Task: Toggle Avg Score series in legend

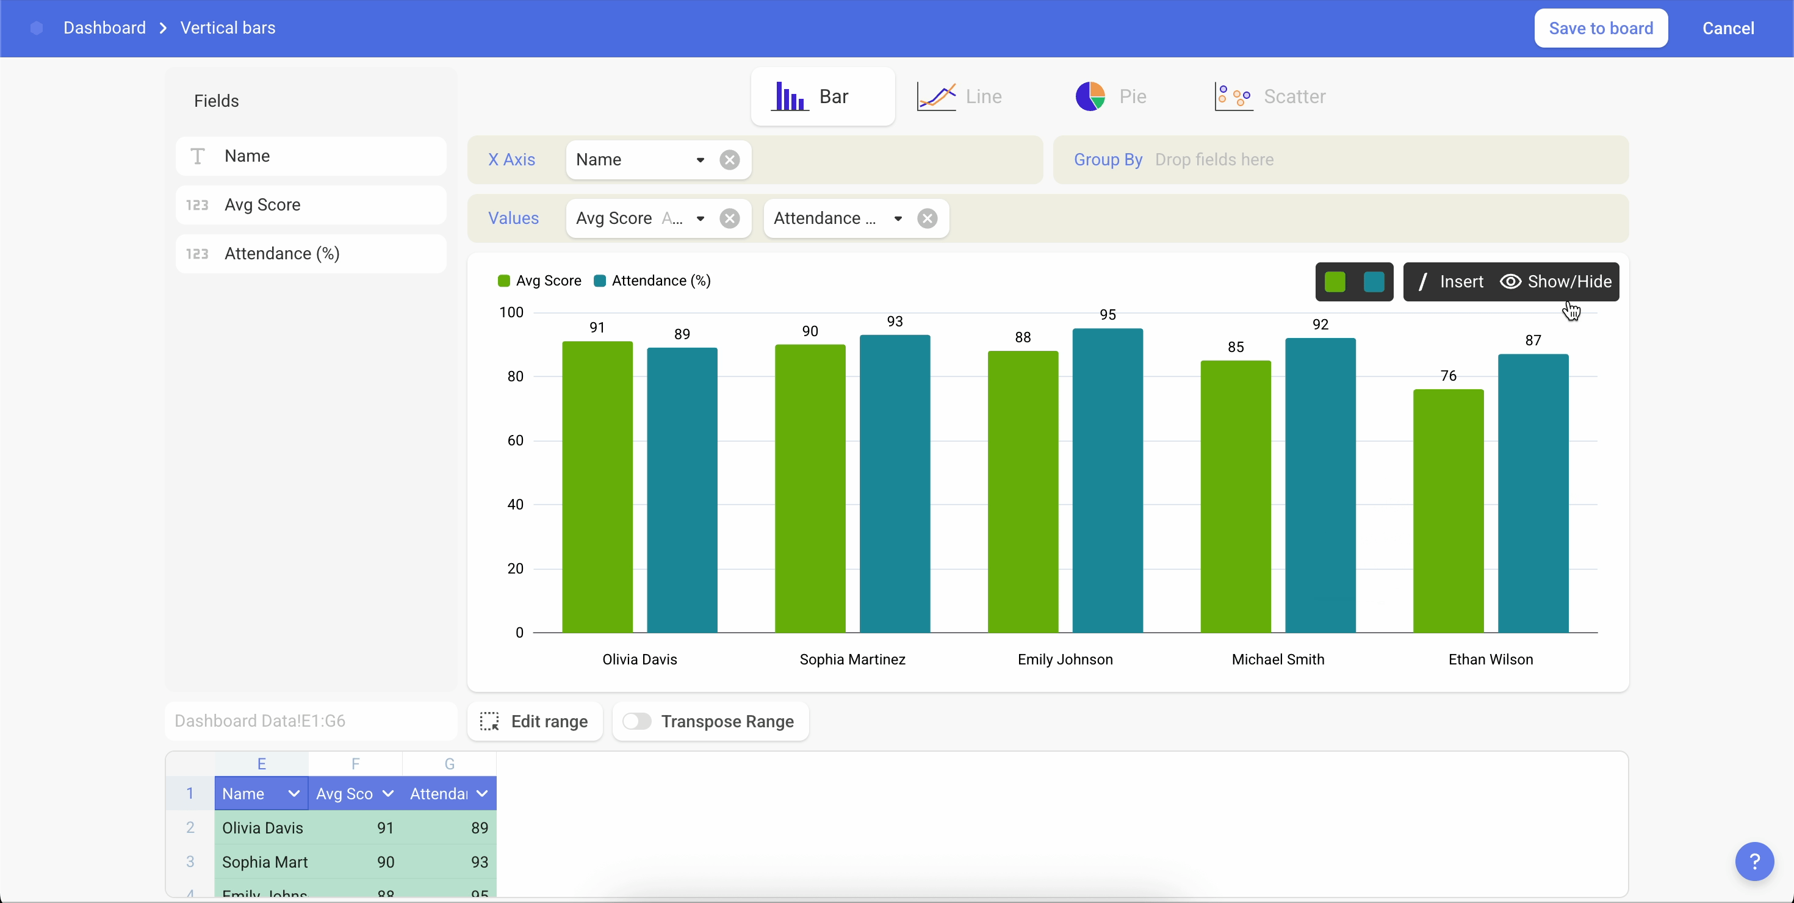Action: (540, 281)
